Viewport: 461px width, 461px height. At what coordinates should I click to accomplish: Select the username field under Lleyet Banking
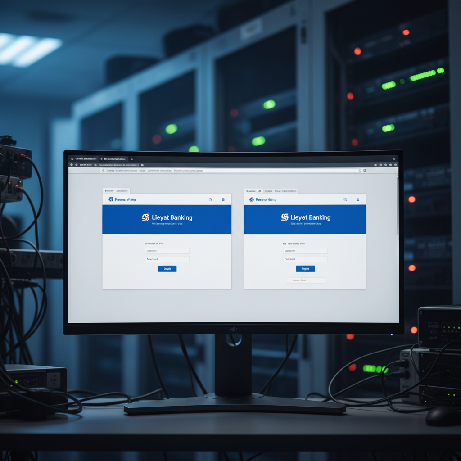(305, 251)
